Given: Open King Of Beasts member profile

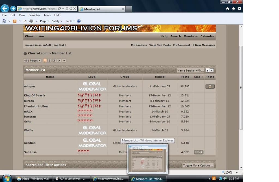Looking at the screenshot, I should (x=35, y=95).
